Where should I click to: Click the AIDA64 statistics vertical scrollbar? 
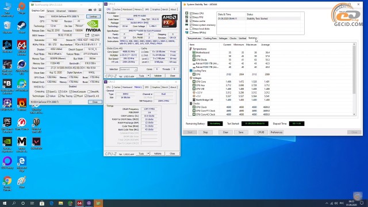pyautogui.click(x=354, y=69)
